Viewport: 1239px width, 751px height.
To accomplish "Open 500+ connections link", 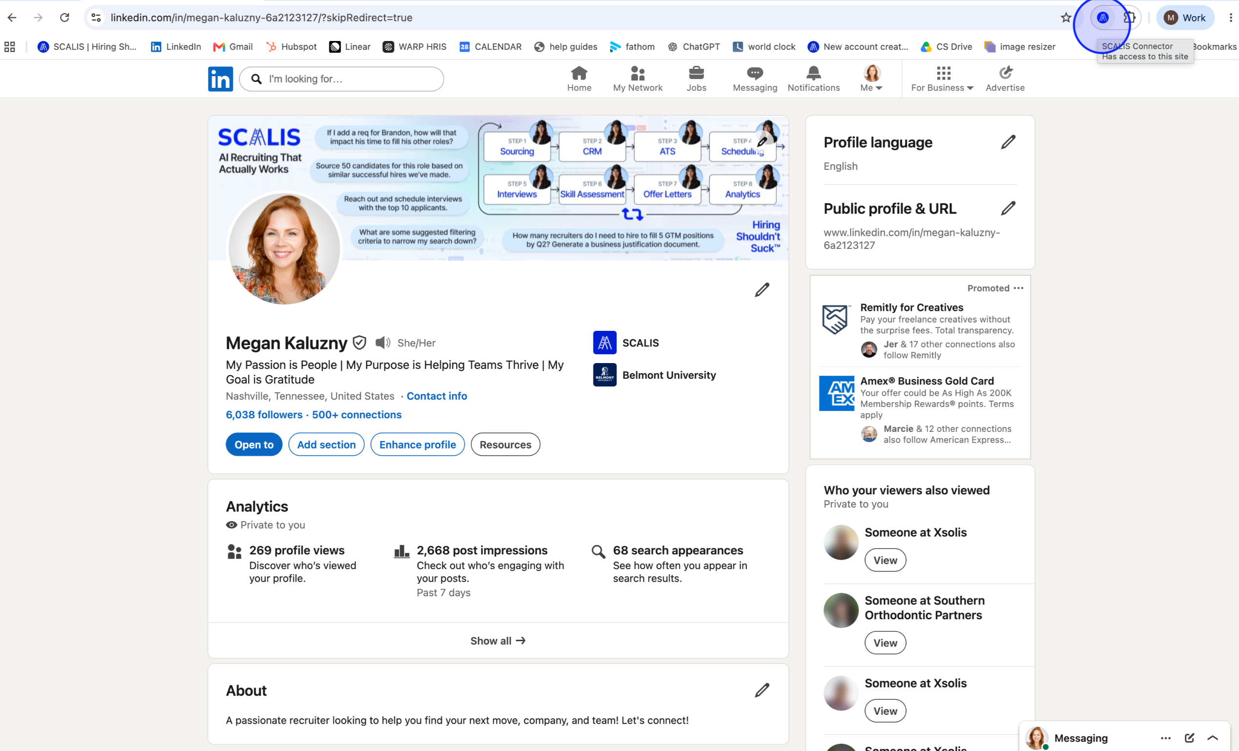I will [357, 414].
